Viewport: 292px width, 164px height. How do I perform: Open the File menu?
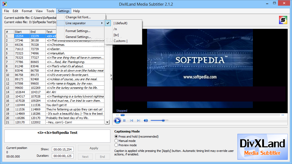tap(6, 11)
